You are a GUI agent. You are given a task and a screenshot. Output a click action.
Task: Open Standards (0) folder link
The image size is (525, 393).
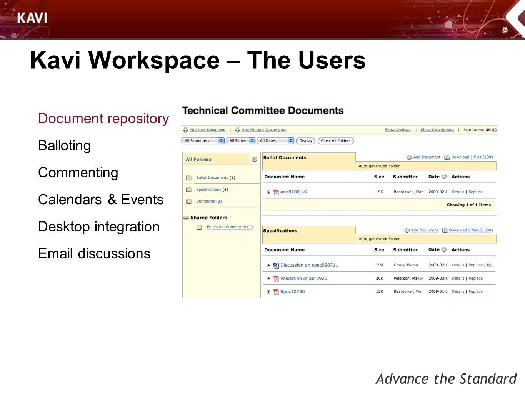[209, 201]
